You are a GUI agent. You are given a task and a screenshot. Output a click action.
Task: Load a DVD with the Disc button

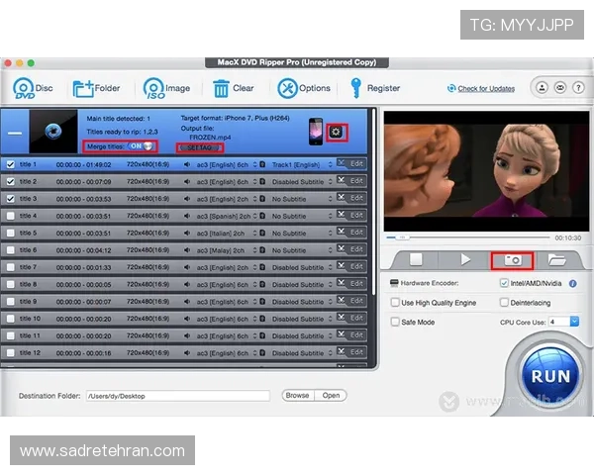[32, 88]
